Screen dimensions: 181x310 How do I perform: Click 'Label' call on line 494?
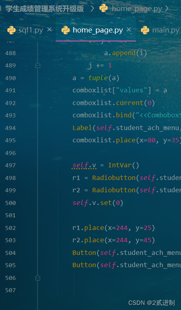[x=82, y=128]
